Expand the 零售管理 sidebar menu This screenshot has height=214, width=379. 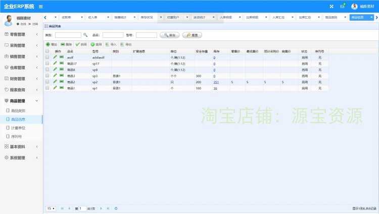click(21, 34)
